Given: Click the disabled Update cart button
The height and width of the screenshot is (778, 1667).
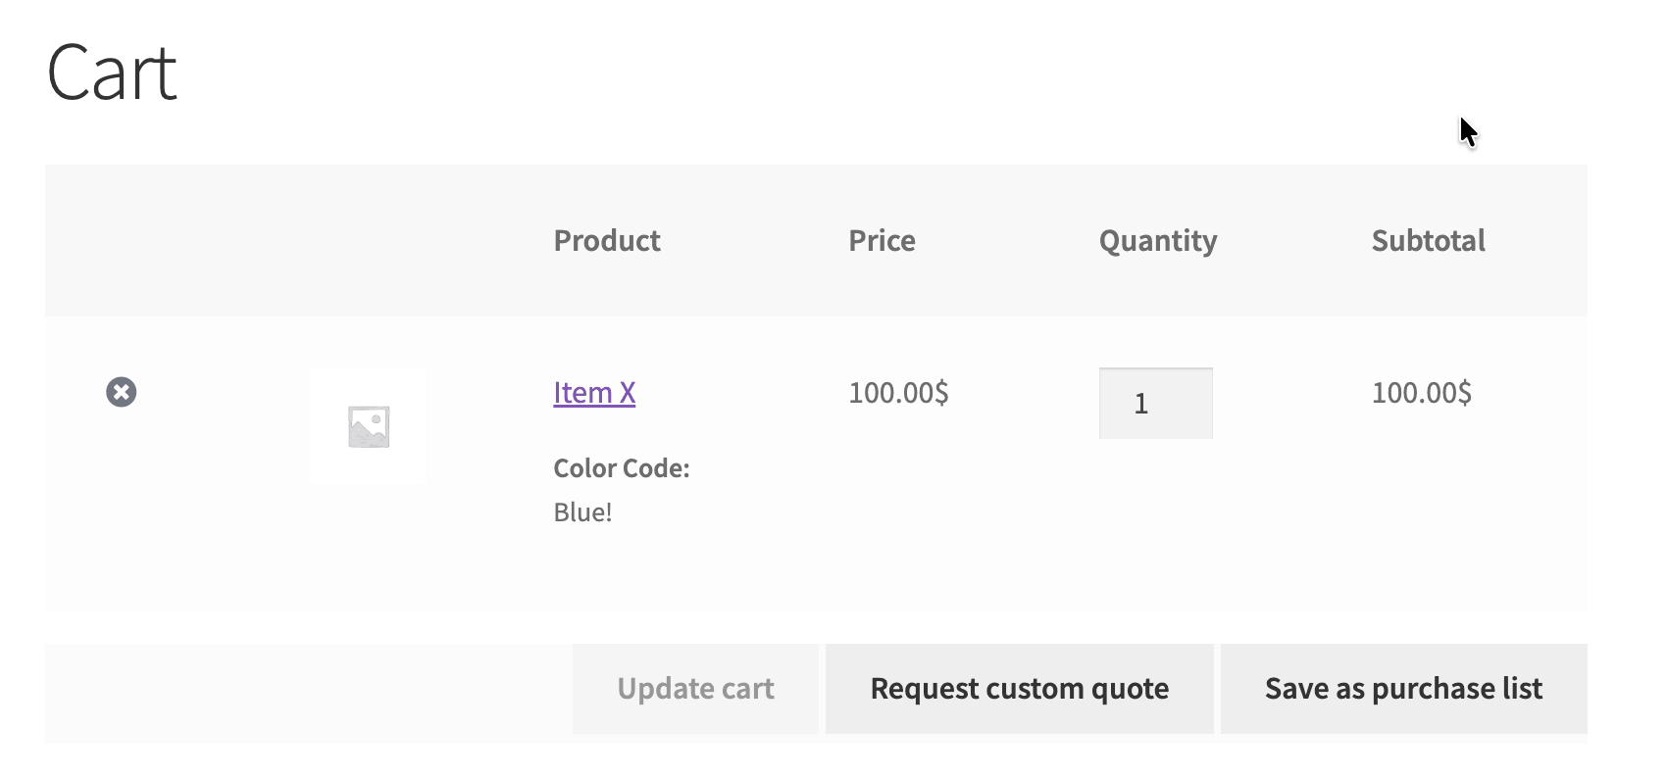Looking at the screenshot, I should pyautogui.click(x=695, y=689).
